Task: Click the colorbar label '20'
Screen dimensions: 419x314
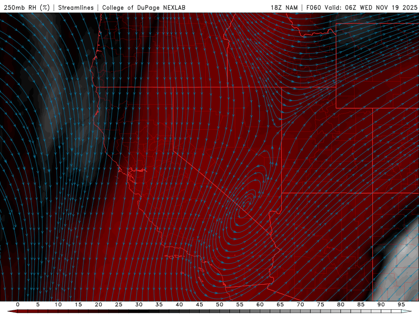Action: tap(98, 305)
